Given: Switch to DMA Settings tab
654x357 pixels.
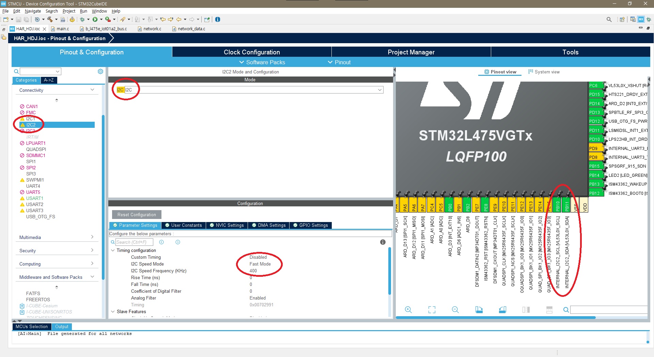Looking at the screenshot, I should [269, 225].
